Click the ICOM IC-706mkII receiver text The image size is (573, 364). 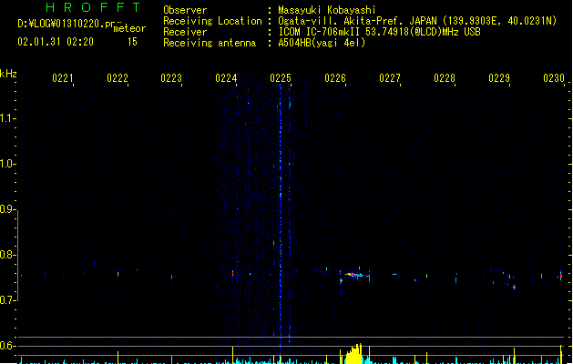(x=379, y=32)
